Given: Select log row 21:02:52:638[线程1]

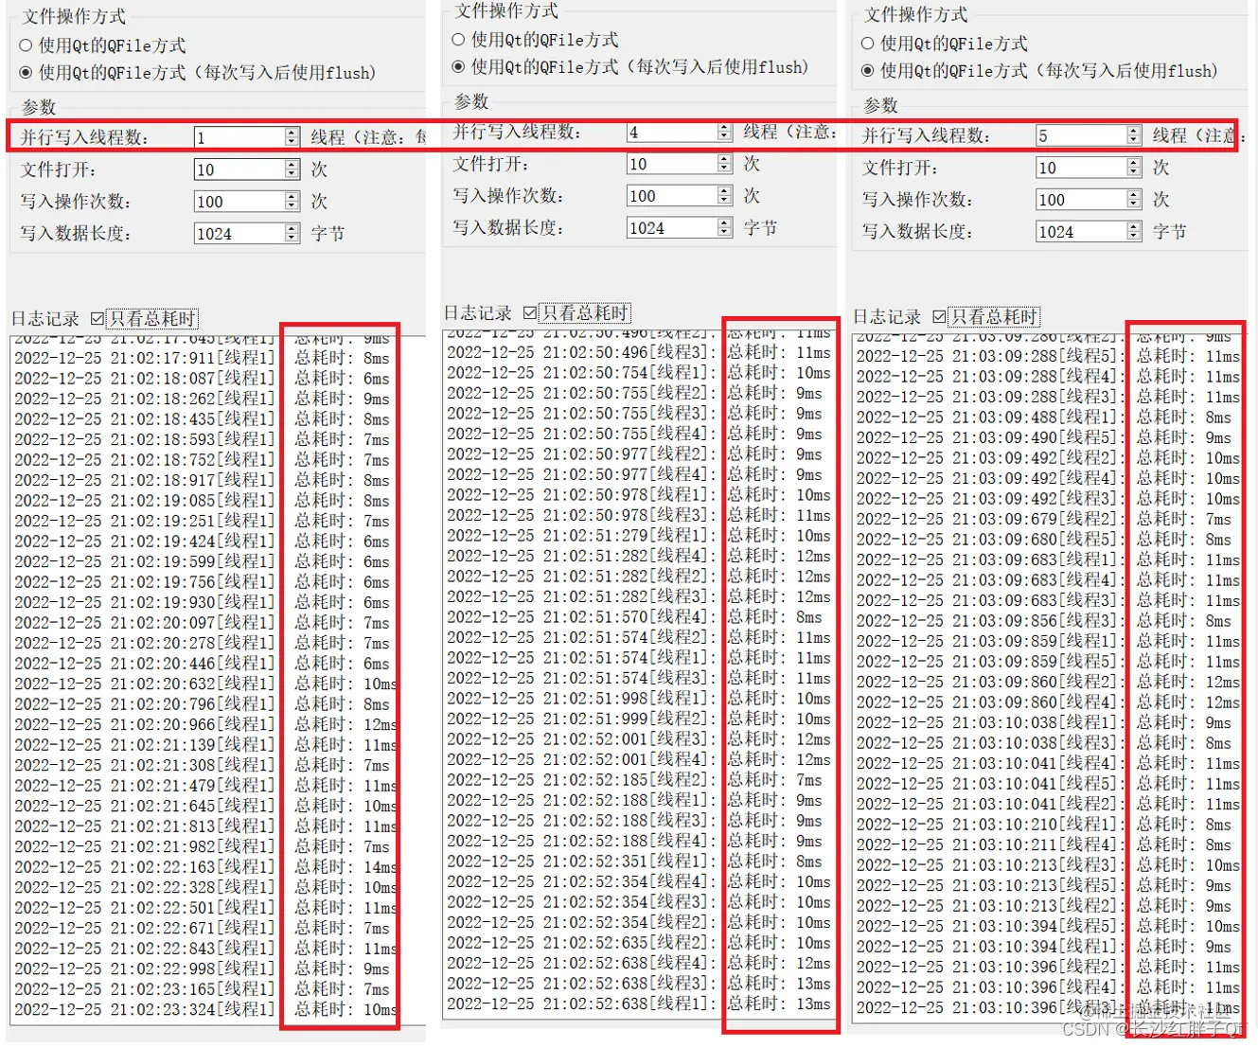Looking at the screenshot, I should coord(638,1004).
